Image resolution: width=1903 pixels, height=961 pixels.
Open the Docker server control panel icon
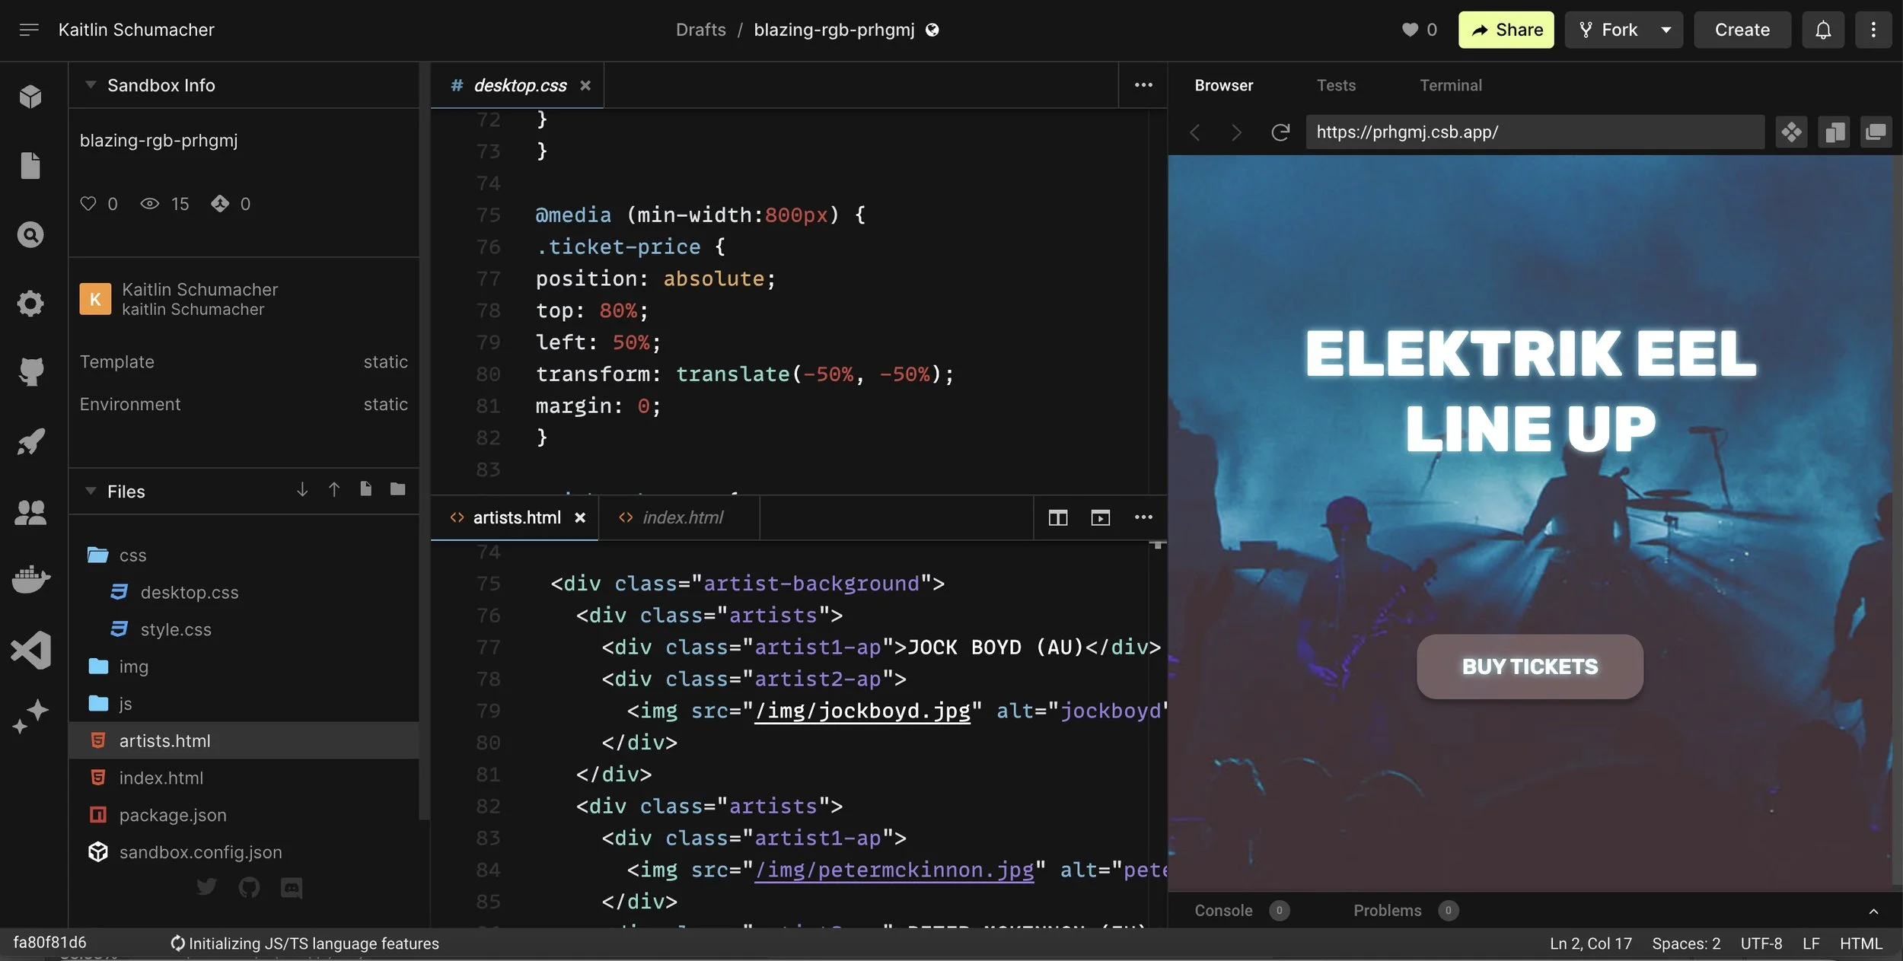(x=30, y=580)
